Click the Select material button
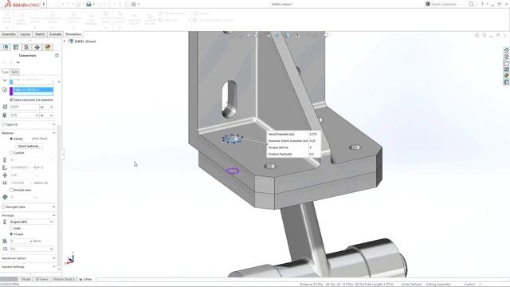The height and width of the screenshot is (287, 510). pyautogui.click(x=29, y=146)
